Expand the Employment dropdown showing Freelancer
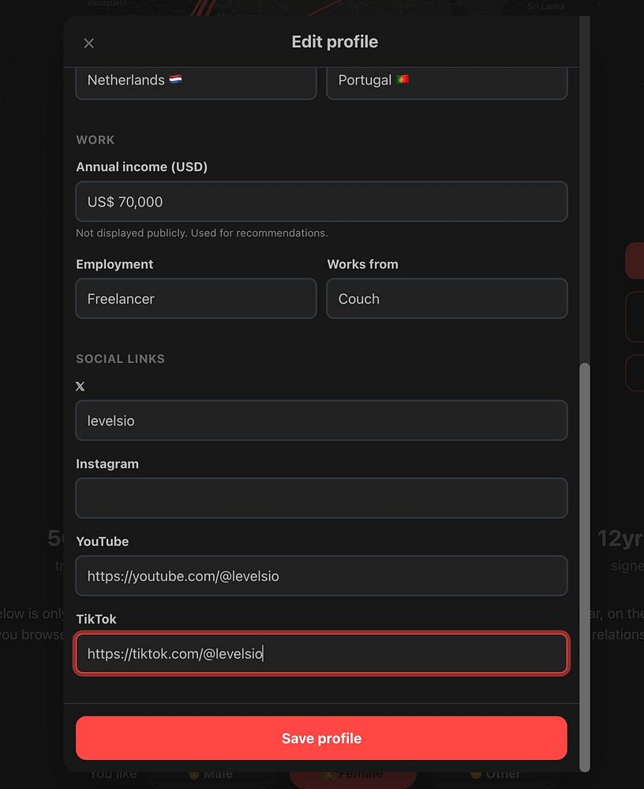Viewport: 644px width, 789px height. coord(196,299)
